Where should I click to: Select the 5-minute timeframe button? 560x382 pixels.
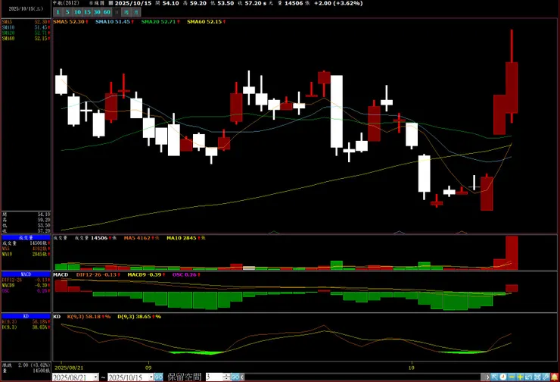click(x=67, y=12)
